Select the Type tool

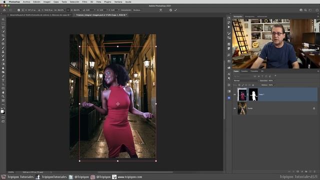coord(3,80)
